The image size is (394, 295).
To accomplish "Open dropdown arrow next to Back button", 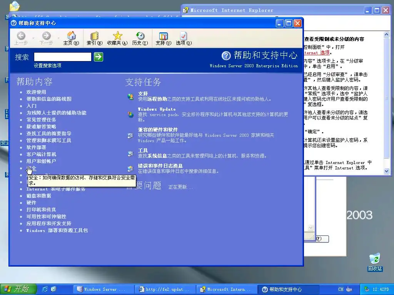I will point(33,38).
